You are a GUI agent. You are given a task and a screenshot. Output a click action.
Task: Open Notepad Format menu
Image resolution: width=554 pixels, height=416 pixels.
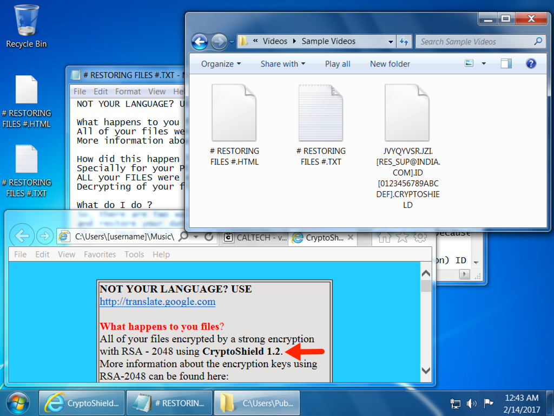pos(128,92)
